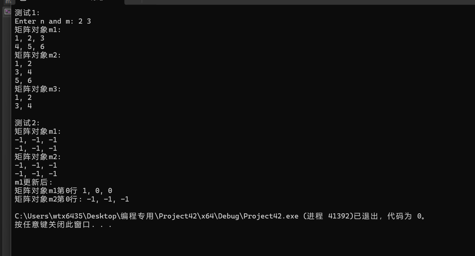The width and height of the screenshot is (475, 256).
Task: Click the line '矩阵对象m2第0行: -1, -1, -1'
Action: tap(72, 199)
